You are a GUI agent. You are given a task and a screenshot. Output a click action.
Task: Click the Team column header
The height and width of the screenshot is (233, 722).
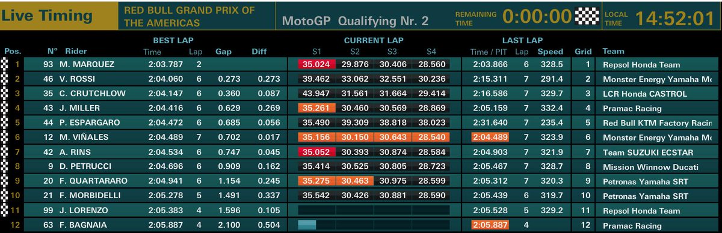tap(613, 52)
